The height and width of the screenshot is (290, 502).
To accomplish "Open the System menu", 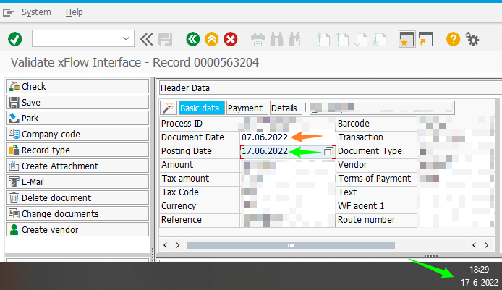I will pos(36,12).
